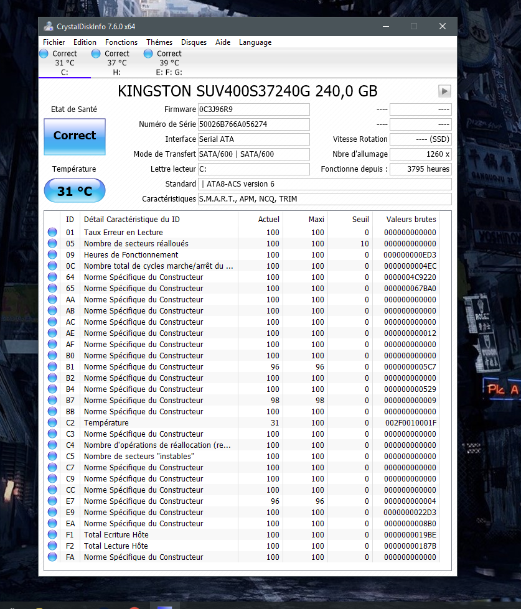
Task: Open the Edition menu
Action: tap(85, 42)
